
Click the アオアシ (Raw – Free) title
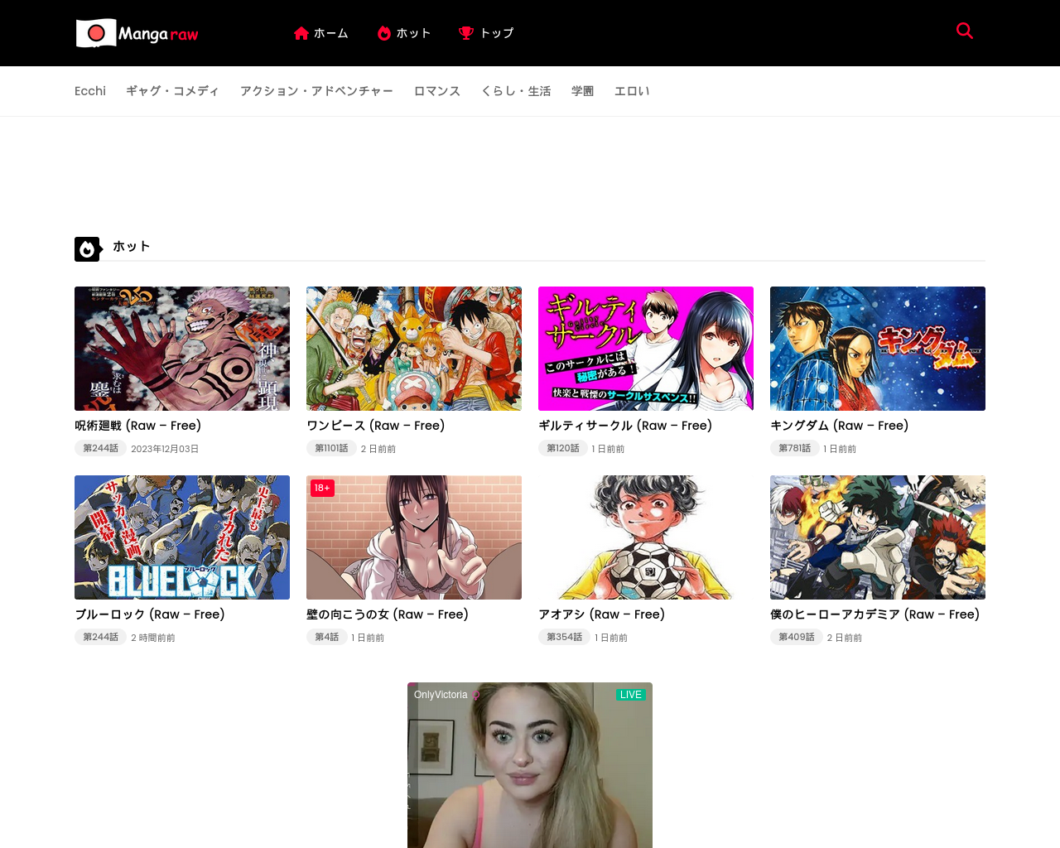click(602, 614)
